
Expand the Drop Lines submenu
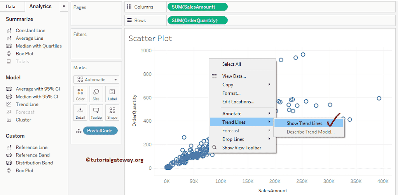click(x=269, y=139)
